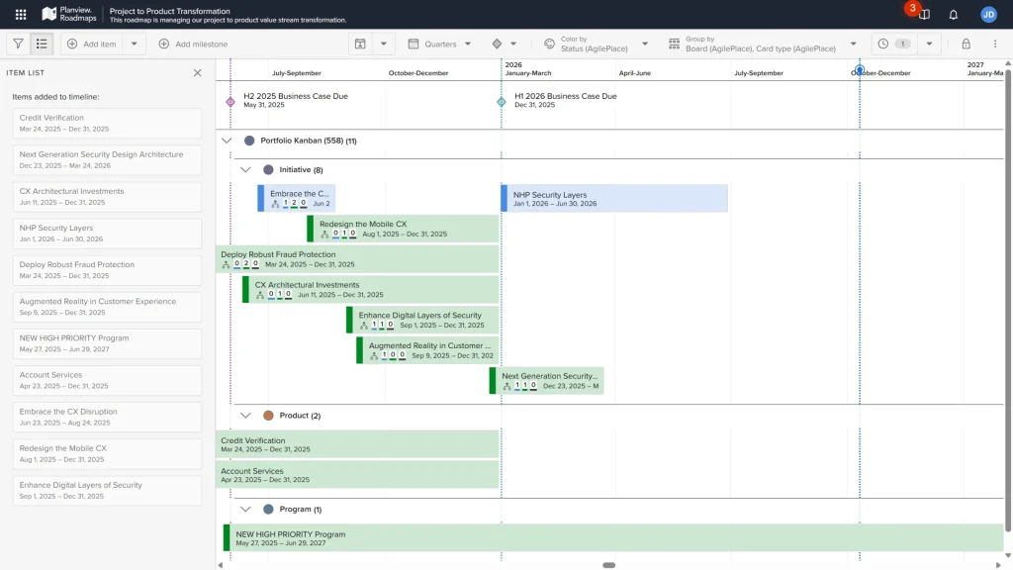Open the notifications bell
Viewport: 1013px width, 570px height.
954,14
